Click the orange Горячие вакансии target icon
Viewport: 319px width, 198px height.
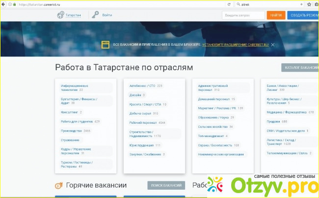coord(58,186)
